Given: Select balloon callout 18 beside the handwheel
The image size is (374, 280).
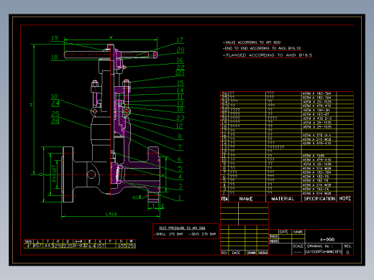Looking at the screenshot, I should (x=55, y=57).
